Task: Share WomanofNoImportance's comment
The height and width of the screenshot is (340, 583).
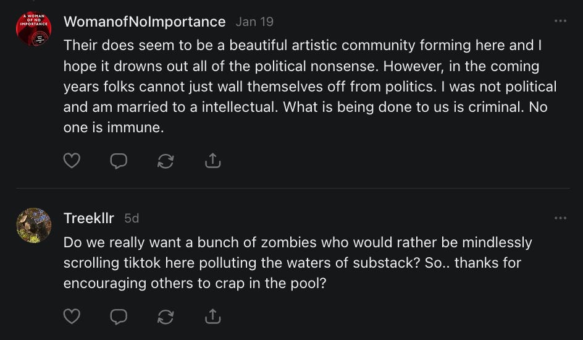Action: pos(212,161)
